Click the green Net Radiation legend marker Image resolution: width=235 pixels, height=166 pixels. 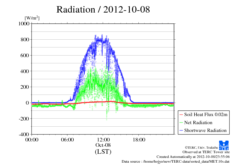(181, 123)
